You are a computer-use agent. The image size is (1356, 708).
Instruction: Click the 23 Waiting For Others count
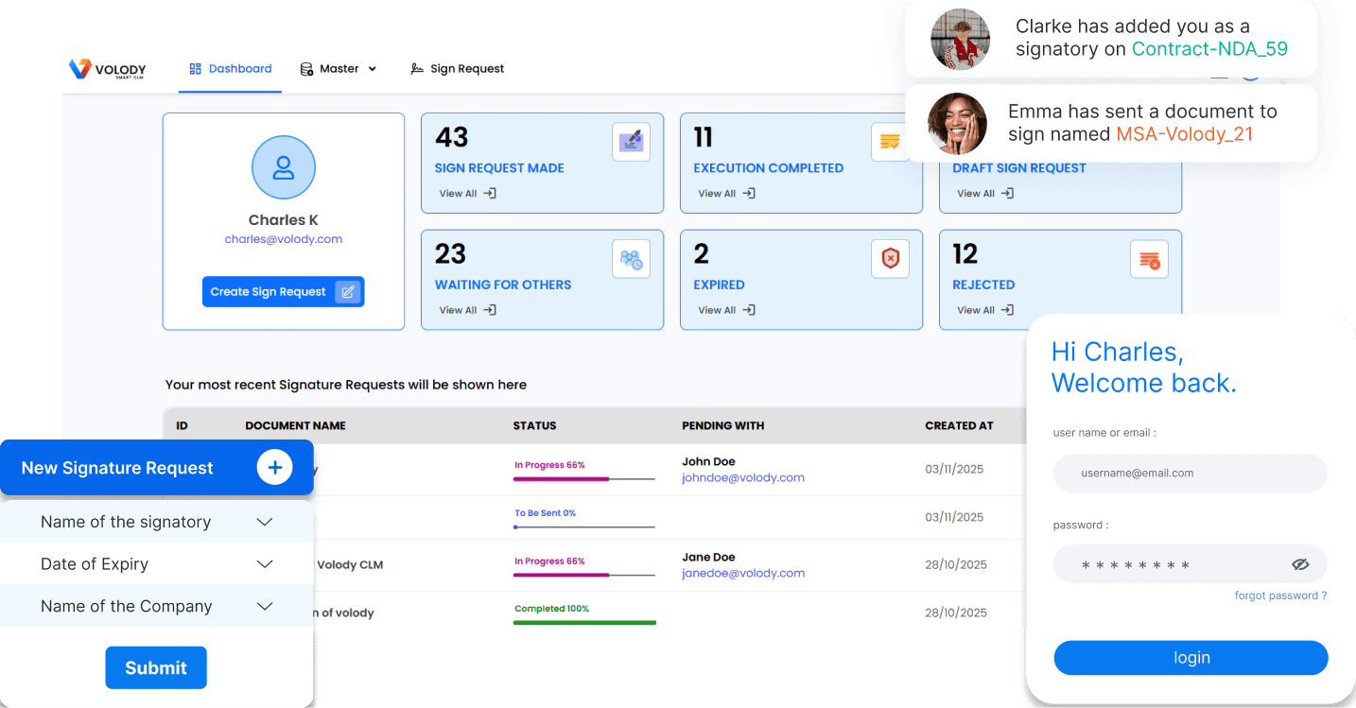450,254
